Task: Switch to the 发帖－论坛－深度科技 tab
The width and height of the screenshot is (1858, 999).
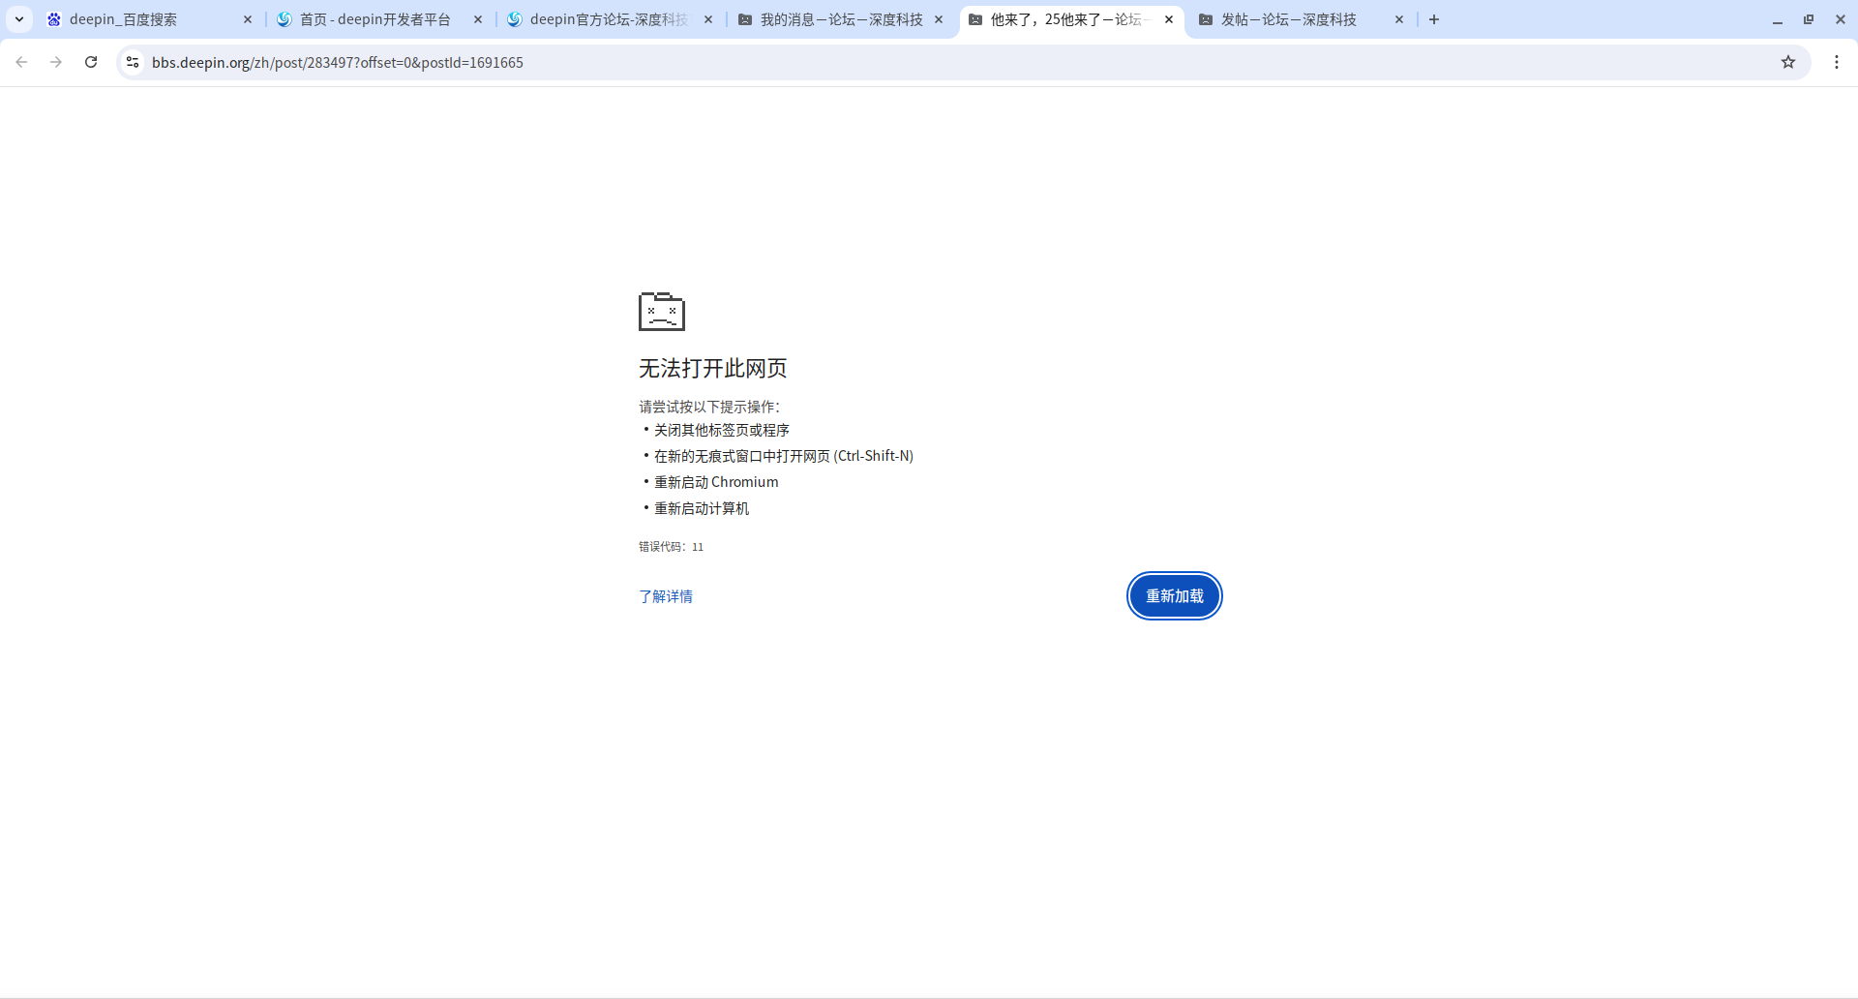Action: pos(1301,19)
